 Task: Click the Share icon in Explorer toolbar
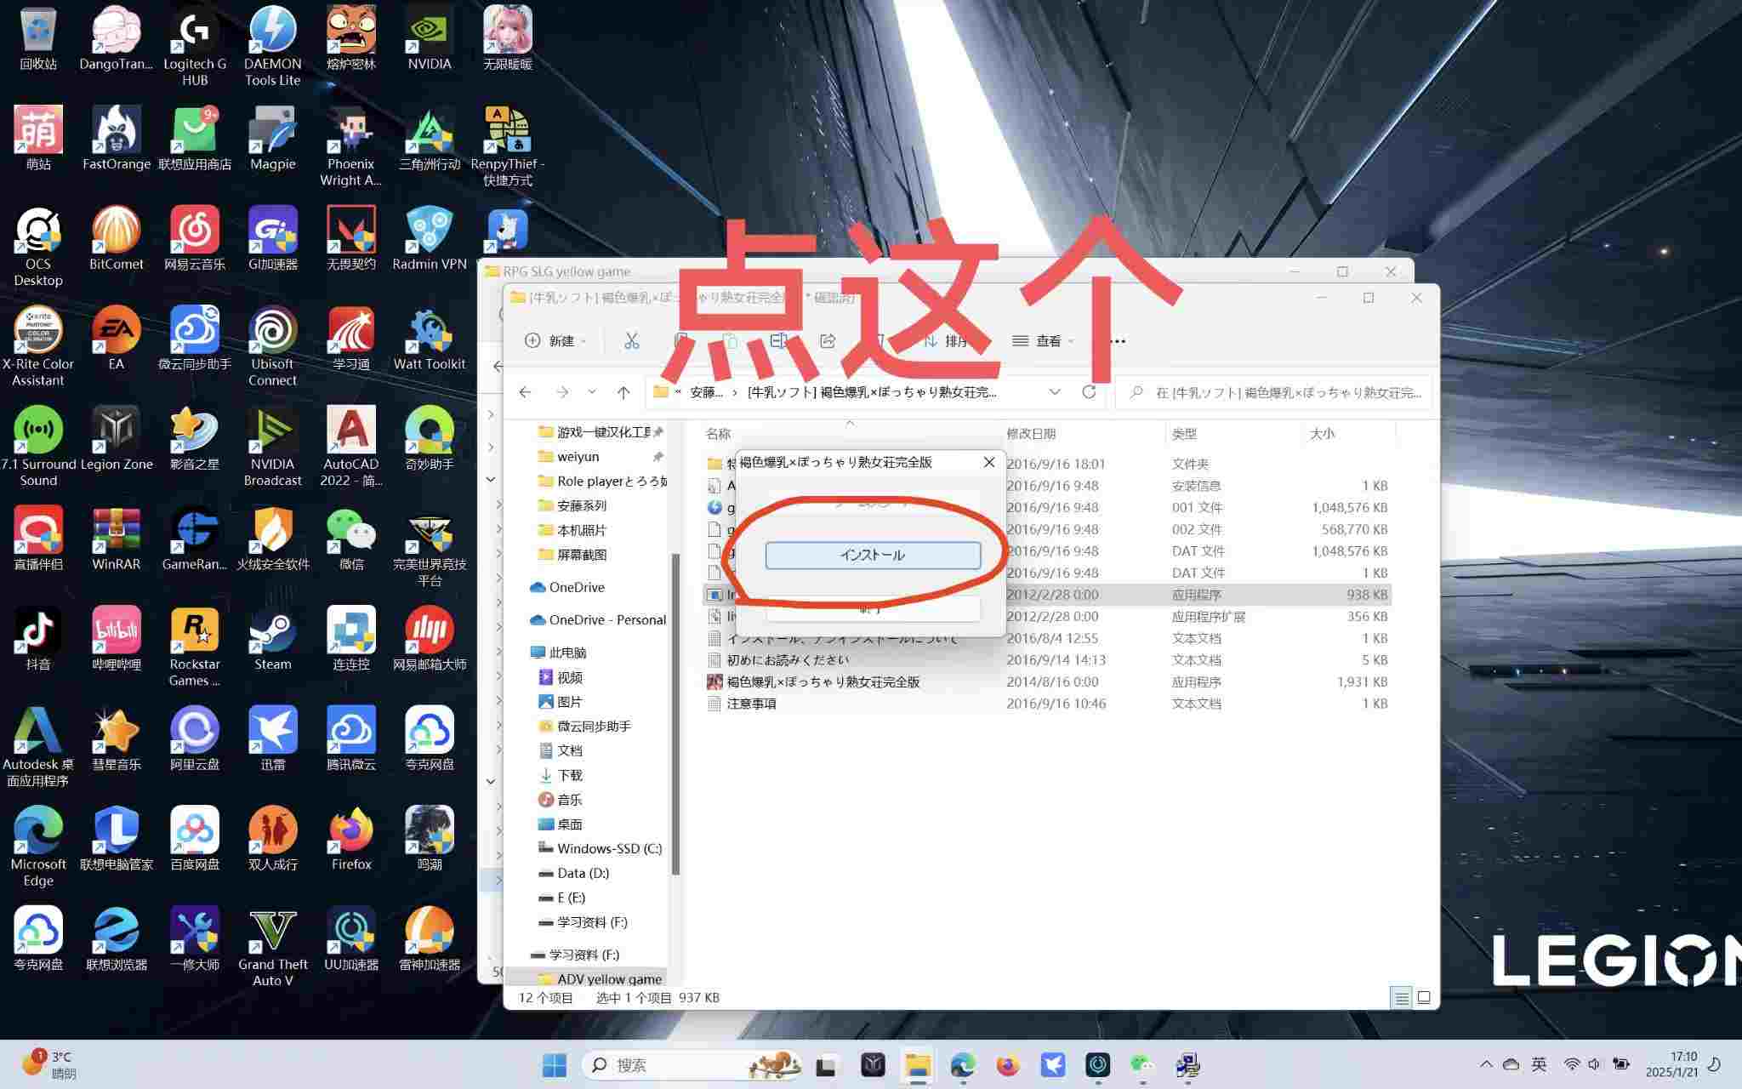(x=825, y=340)
